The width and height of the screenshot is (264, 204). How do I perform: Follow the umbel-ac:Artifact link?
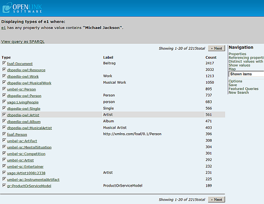point(22,141)
